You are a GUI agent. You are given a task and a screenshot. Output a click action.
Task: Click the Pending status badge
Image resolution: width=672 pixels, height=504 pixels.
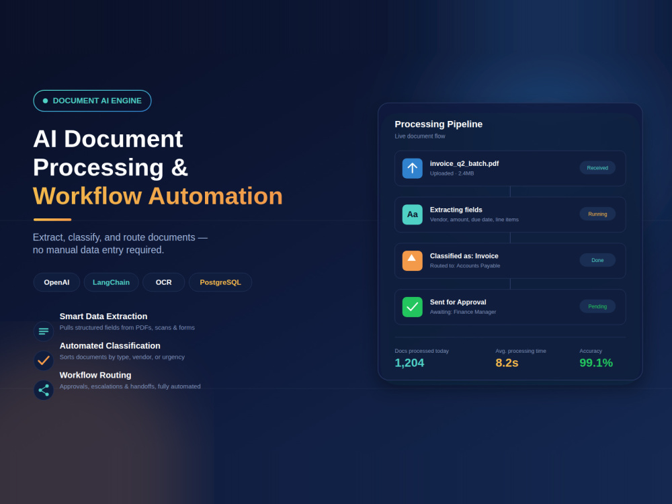(597, 306)
